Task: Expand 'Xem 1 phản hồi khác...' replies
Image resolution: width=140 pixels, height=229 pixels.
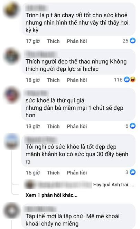Action: pyautogui.click(x=52, y=195)
